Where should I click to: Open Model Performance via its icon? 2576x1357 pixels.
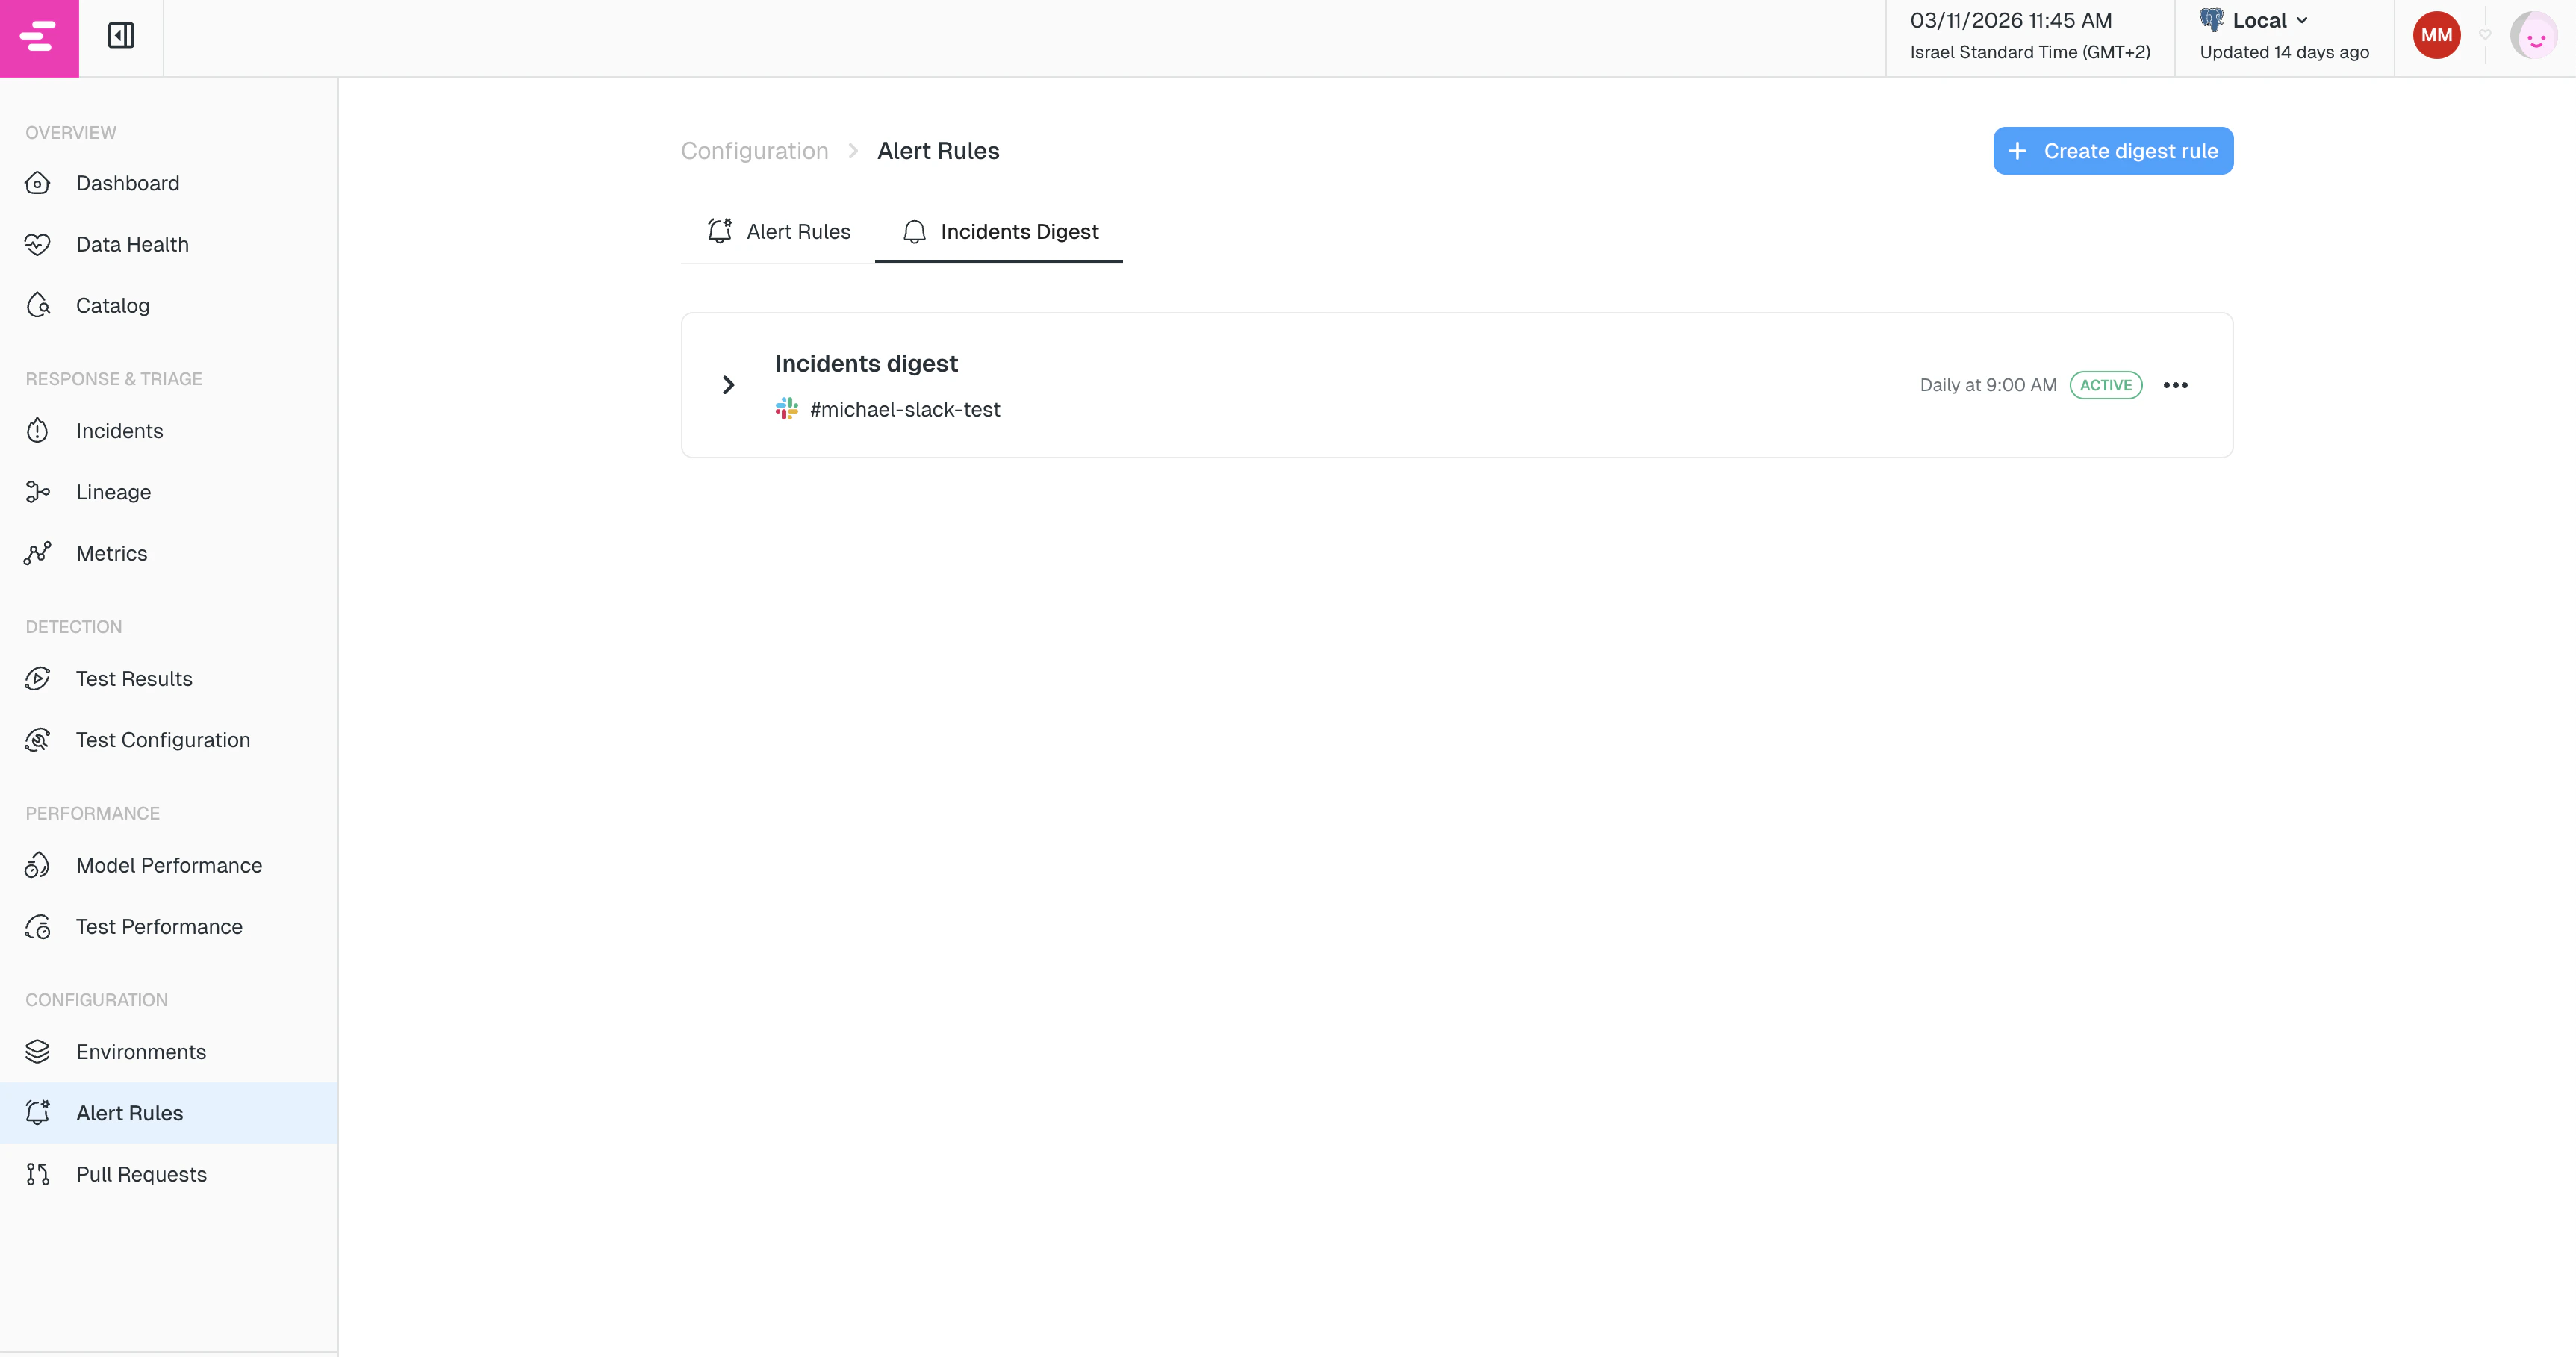37,865
